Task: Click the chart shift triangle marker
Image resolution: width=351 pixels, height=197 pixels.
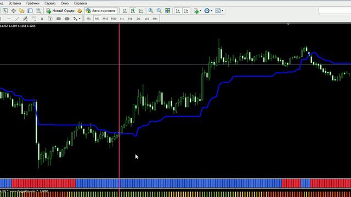Action: (288, 24)
